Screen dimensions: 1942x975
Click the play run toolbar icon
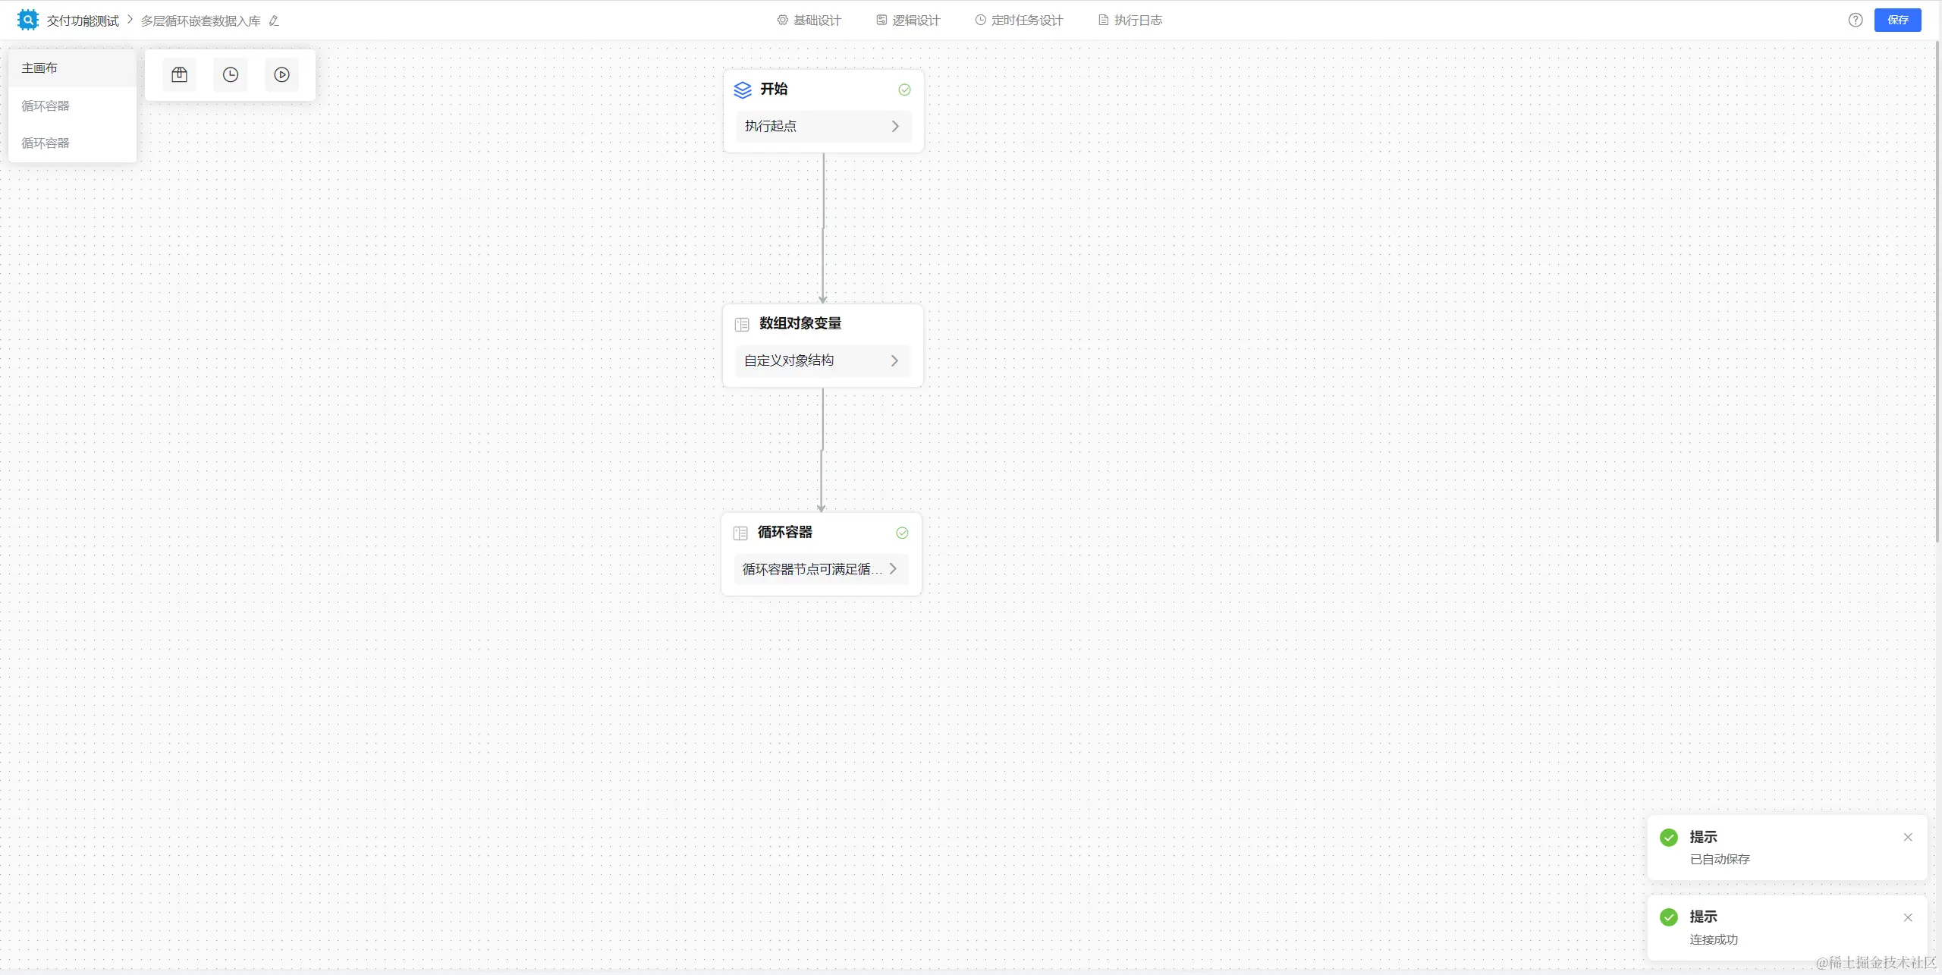point(281,74)
